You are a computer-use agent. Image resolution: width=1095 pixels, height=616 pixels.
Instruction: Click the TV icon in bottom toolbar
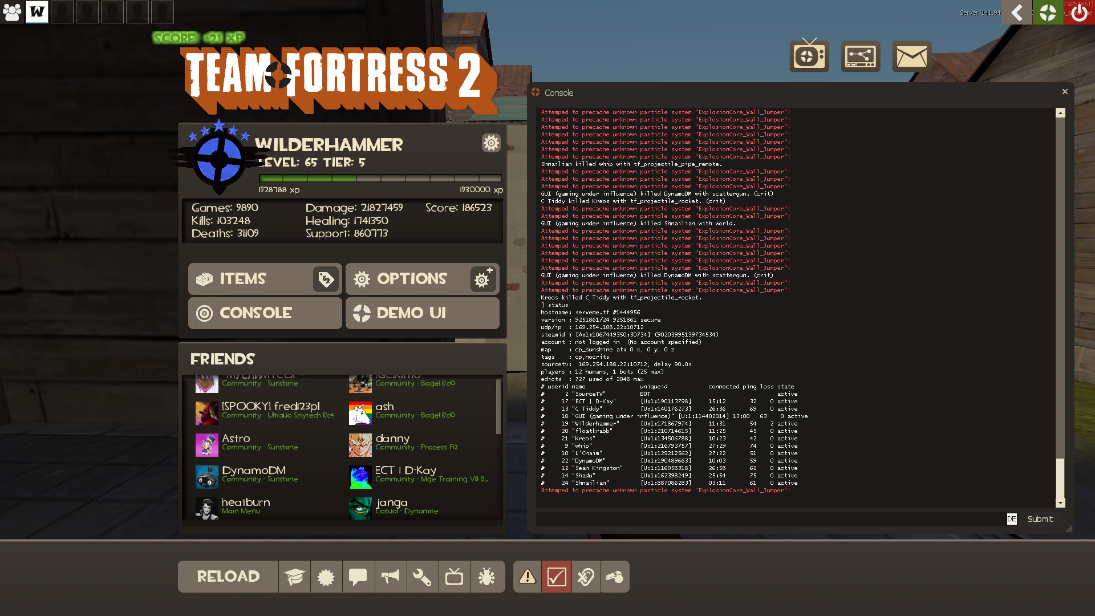click(x=455, y=577)
